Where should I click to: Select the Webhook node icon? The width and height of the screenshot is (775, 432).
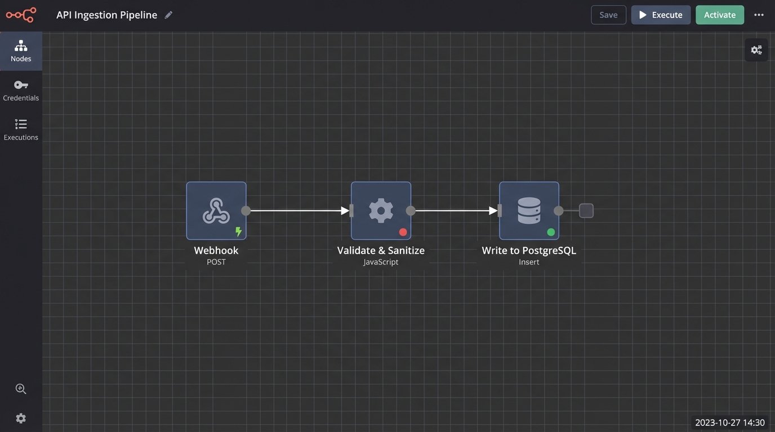click(x=216, y=210)
